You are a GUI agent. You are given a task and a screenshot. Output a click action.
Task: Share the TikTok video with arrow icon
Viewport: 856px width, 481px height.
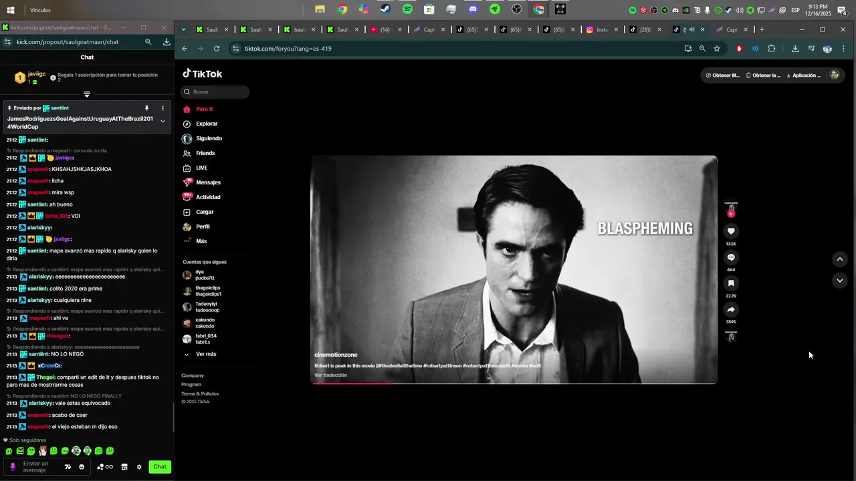coord(731,309)
